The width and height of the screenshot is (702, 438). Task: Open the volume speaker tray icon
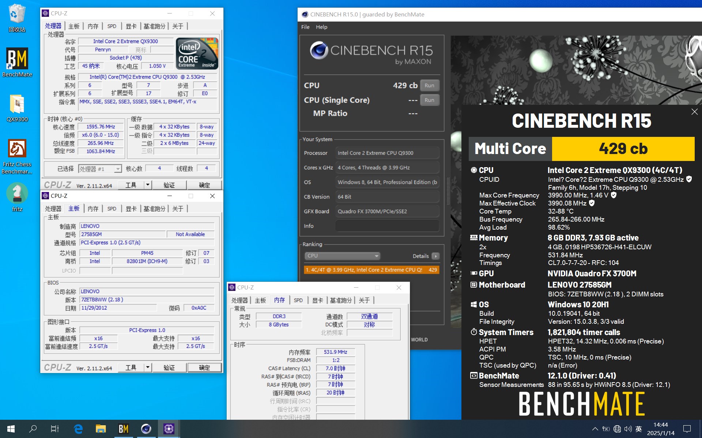[x=628, y=429]
